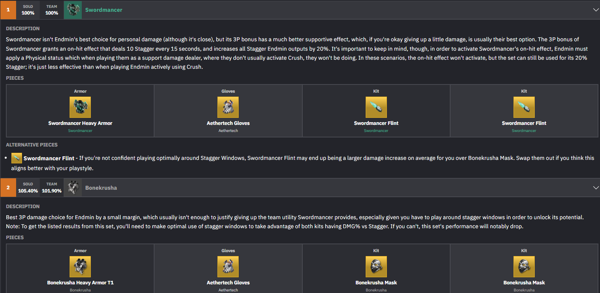Click the rightmost Swordmancer Flint kit icon
Viewport: 600px width, 293px height.
coord(524,107)
